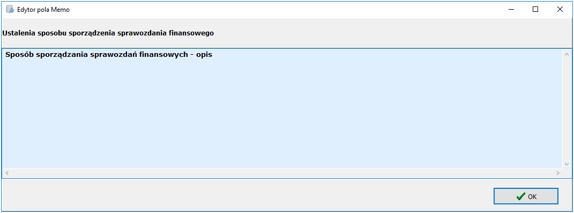Click the 'Edytor pola Memo' title text
This screenshot has width=574, height=213.
(43, 10)
